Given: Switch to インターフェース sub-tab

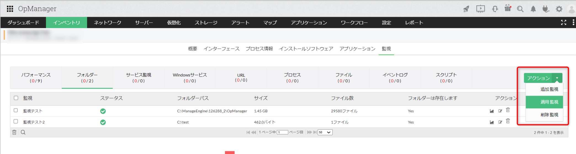Looking at the screenshot, I should (x=222, y=49).
